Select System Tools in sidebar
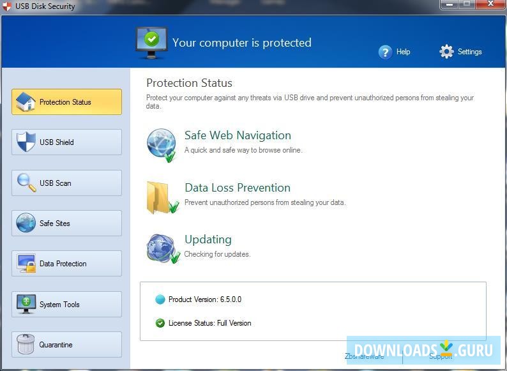 66,304
